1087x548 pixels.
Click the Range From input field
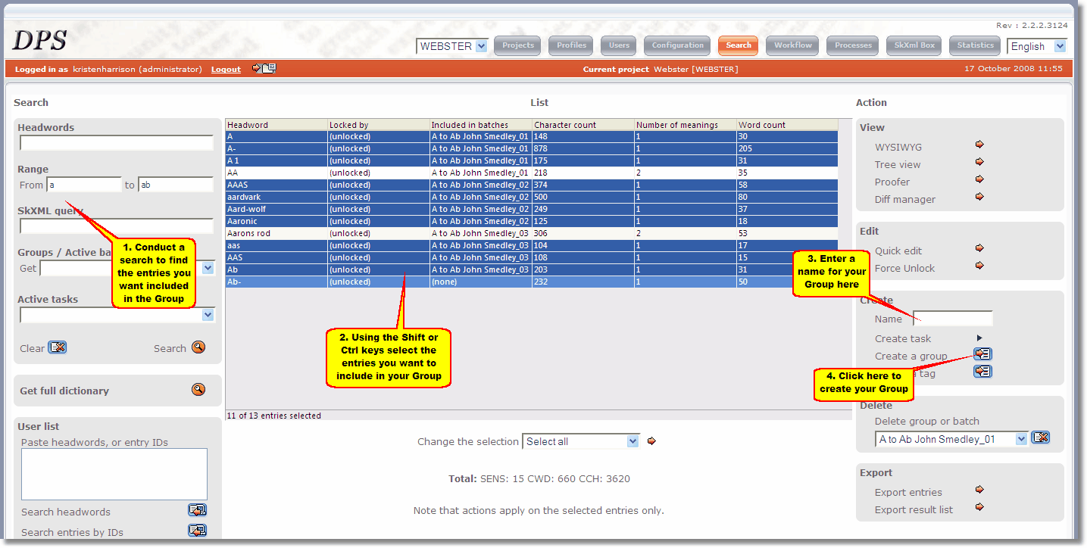coord(84,185)
